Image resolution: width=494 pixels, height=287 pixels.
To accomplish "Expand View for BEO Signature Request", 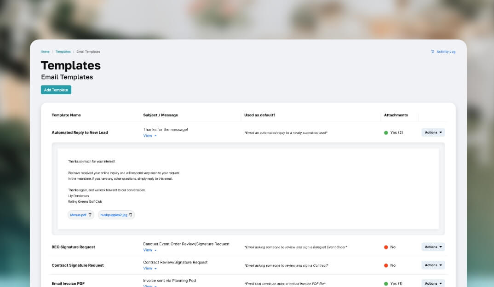I will [150, 250].
